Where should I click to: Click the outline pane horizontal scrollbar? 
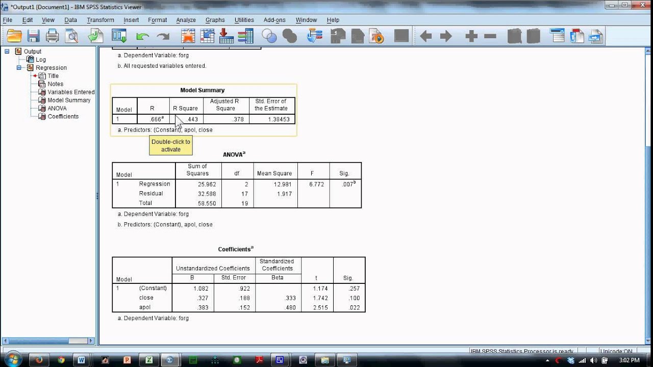pos(48,340)
